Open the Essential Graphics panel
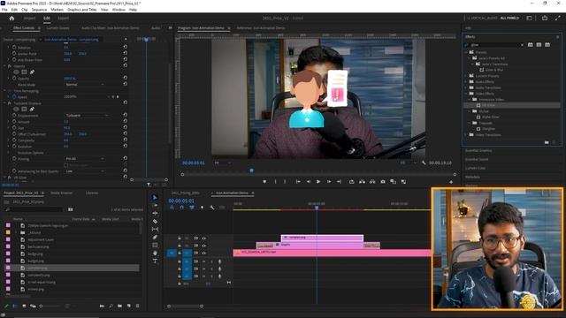The image size is (566, 318). coord(478,150)
